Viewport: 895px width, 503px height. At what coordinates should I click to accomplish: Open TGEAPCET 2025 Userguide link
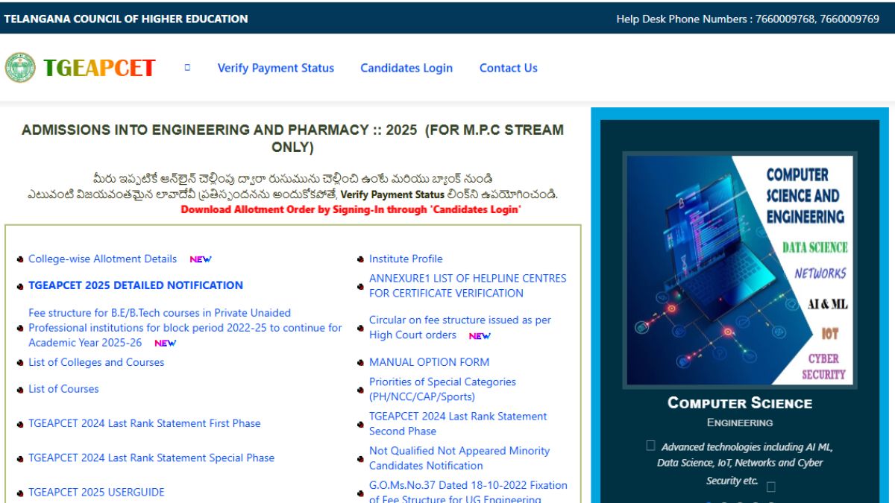pos(96,492)
